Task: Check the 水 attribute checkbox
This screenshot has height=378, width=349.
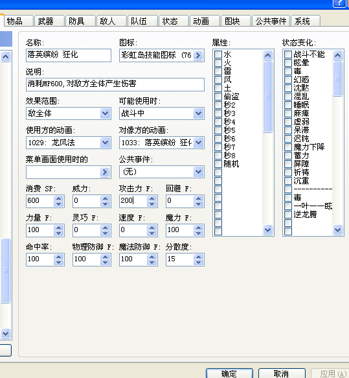Action: click(x=218, y=54)
